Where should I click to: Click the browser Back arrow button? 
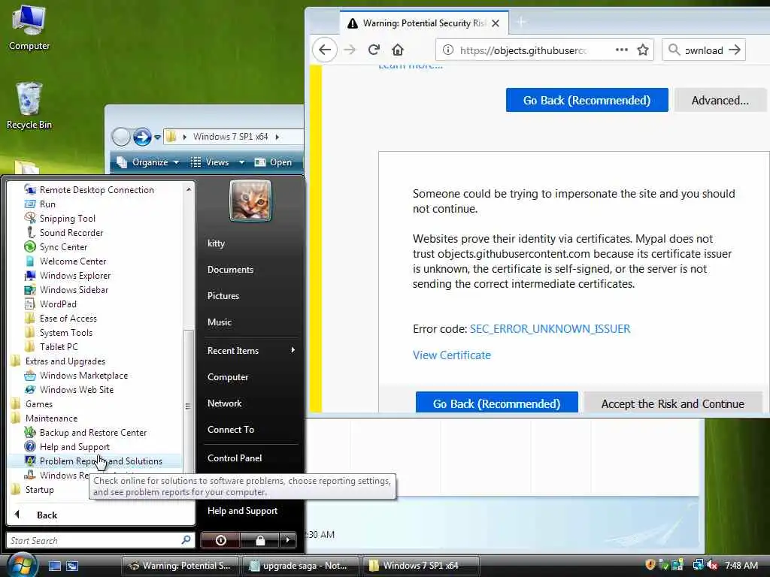[x=325, y=50]
